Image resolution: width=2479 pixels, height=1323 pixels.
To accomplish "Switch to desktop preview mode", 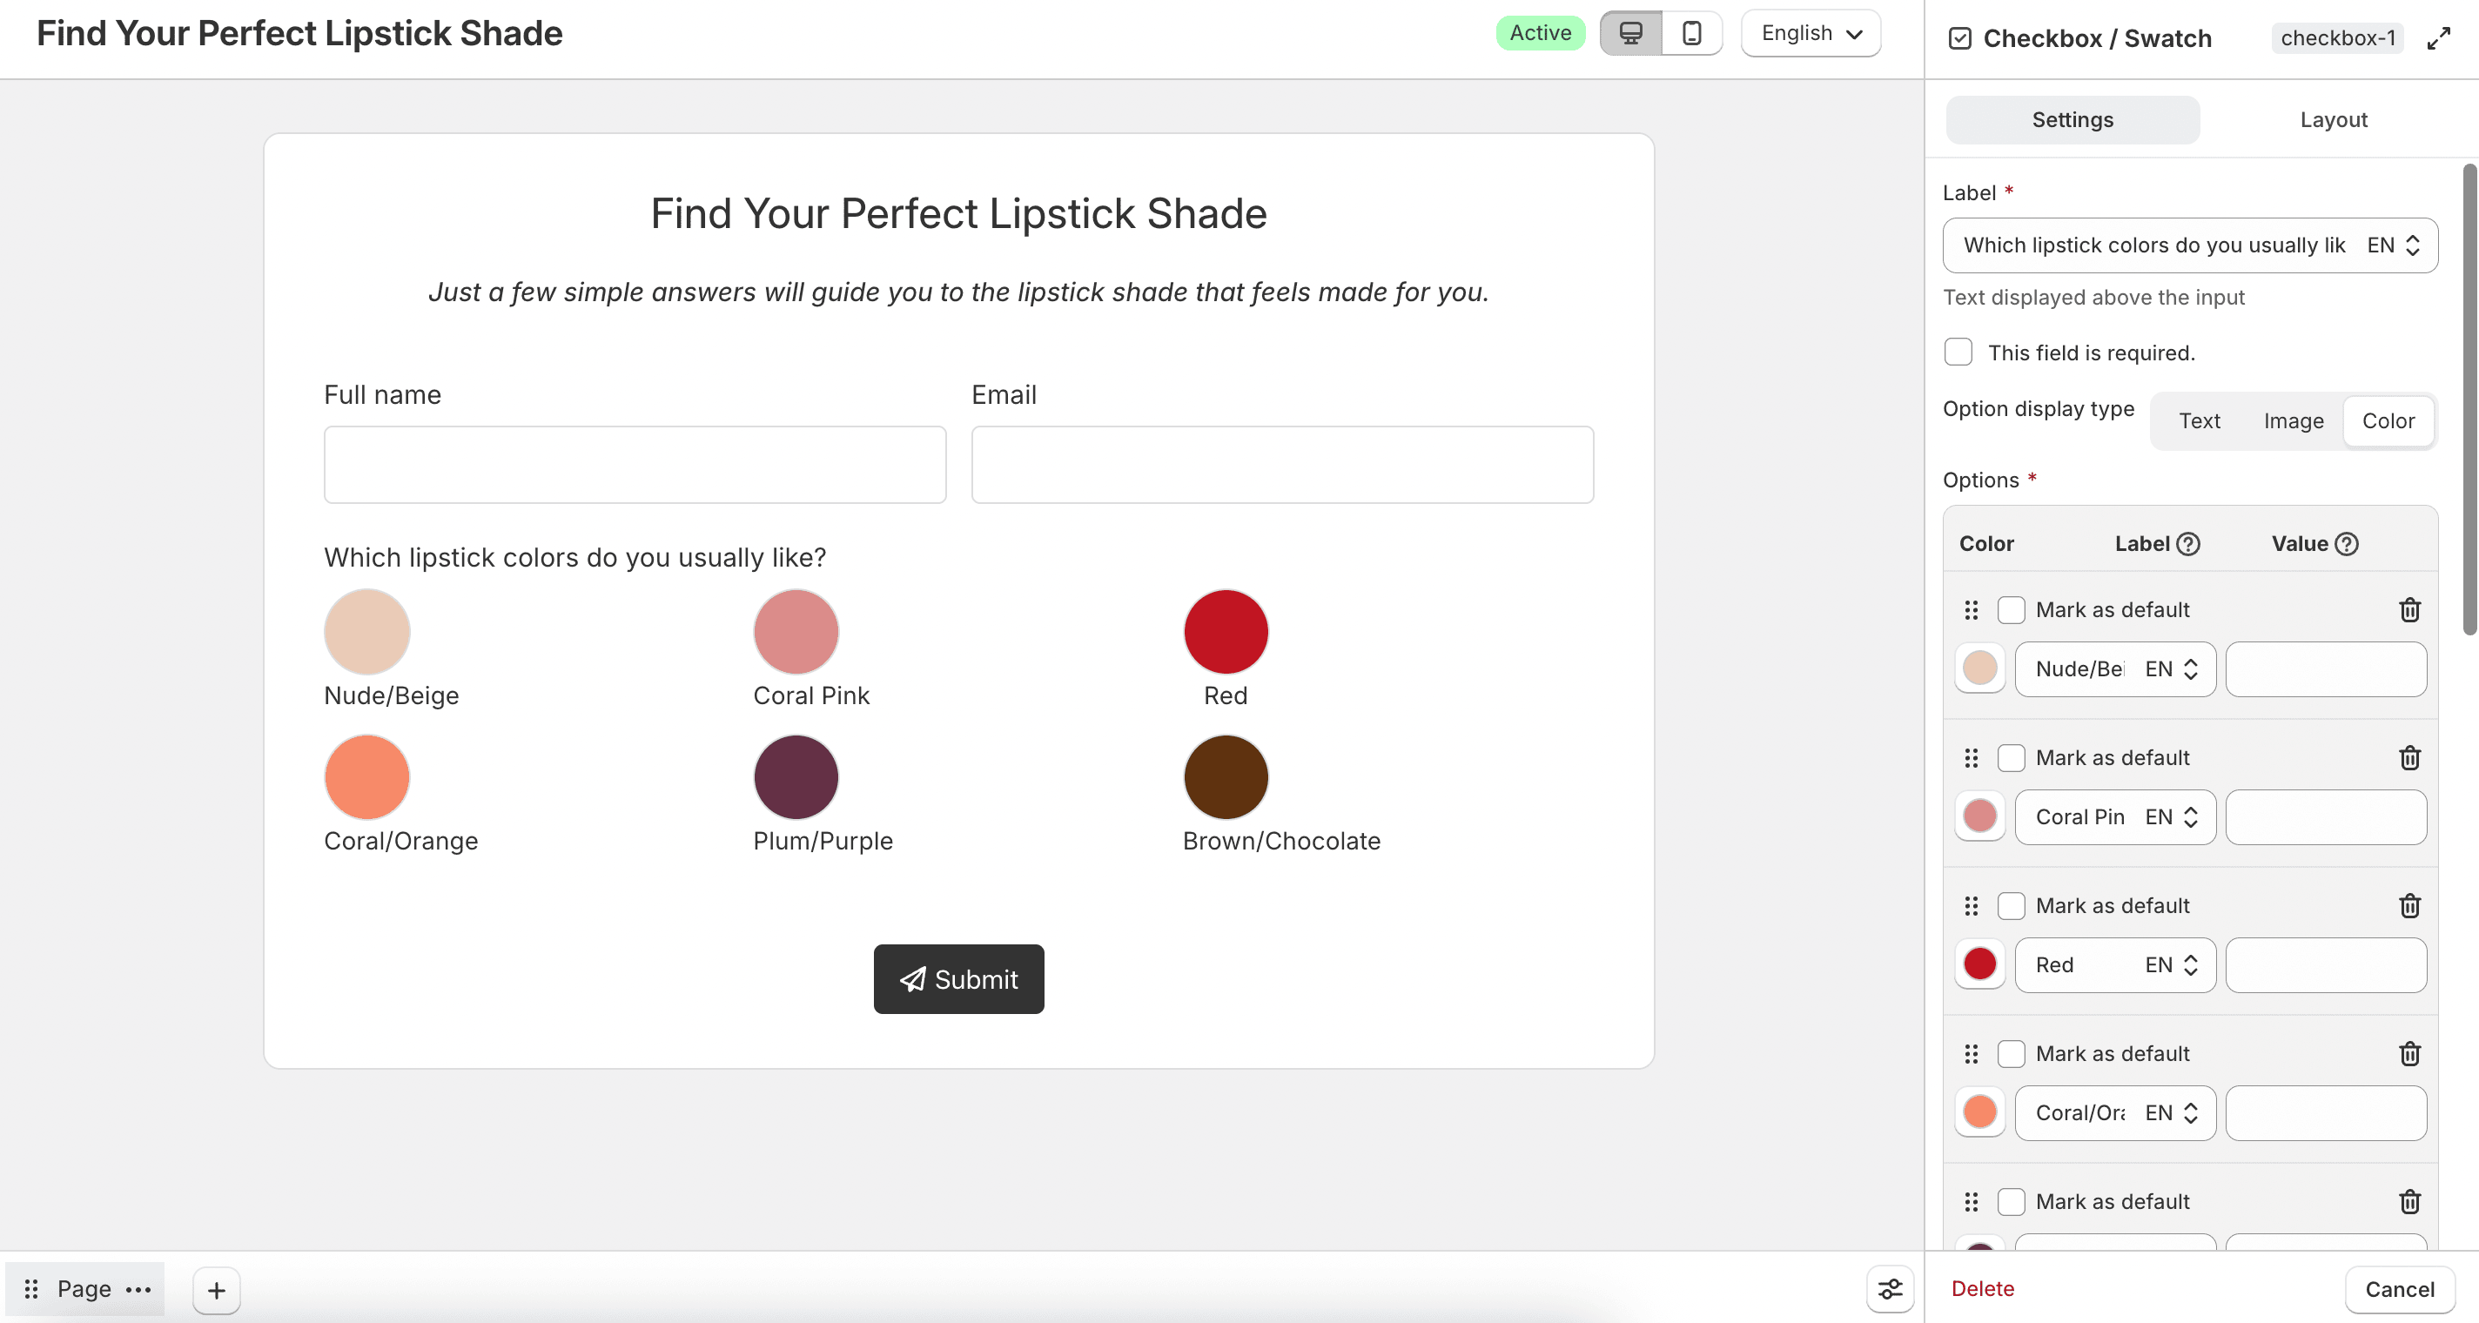I will click(x=1630, y=34).
